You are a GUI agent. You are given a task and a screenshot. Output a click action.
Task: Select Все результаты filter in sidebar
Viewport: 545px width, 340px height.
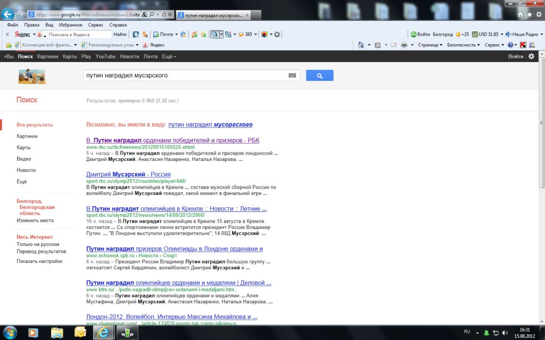35,125
